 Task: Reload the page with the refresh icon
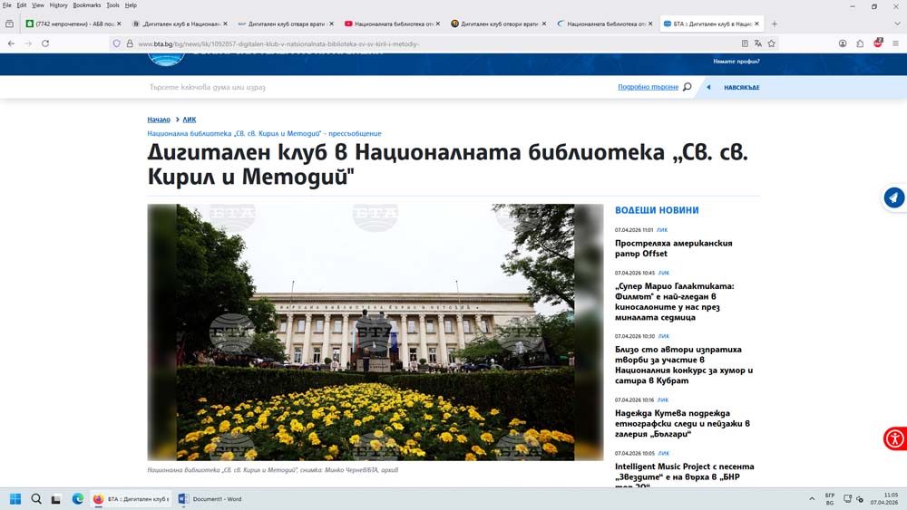coord(45,43)
